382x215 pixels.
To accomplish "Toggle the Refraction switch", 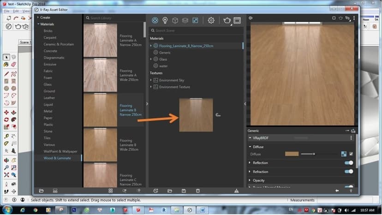I will [349, 171].
